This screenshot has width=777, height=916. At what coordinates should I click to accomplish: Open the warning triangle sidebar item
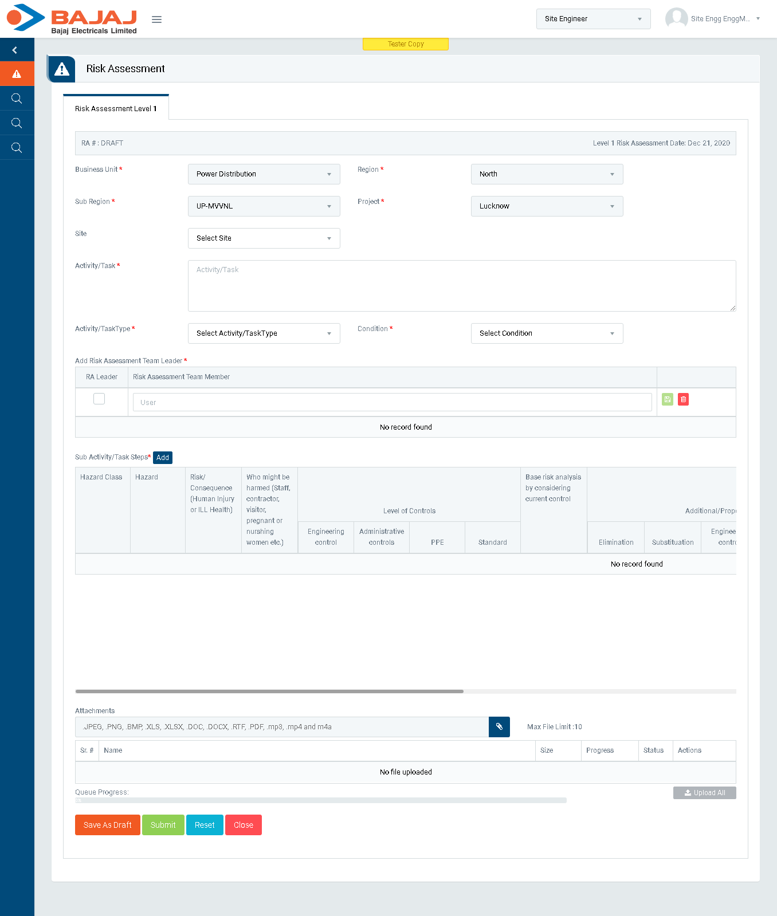tap(17, 74)
